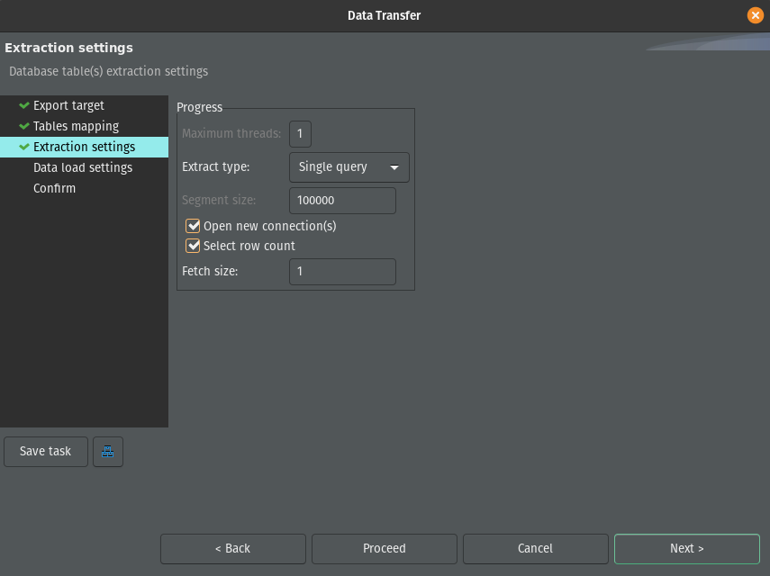The width and height of the screenshot is (770, 576).
Task: Open the Tables mapping page
Action: 76,126
